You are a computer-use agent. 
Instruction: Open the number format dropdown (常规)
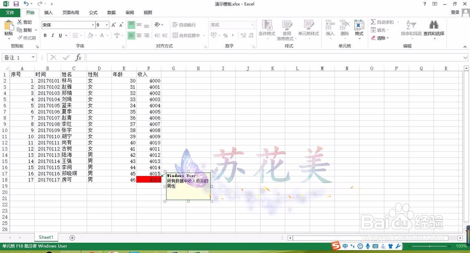click(x=252, y=25)
